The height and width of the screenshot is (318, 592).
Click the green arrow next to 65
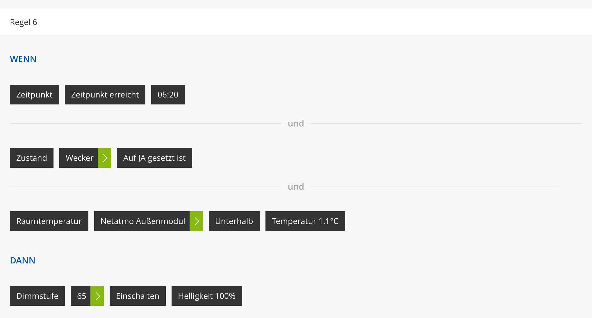pos(97,296)
